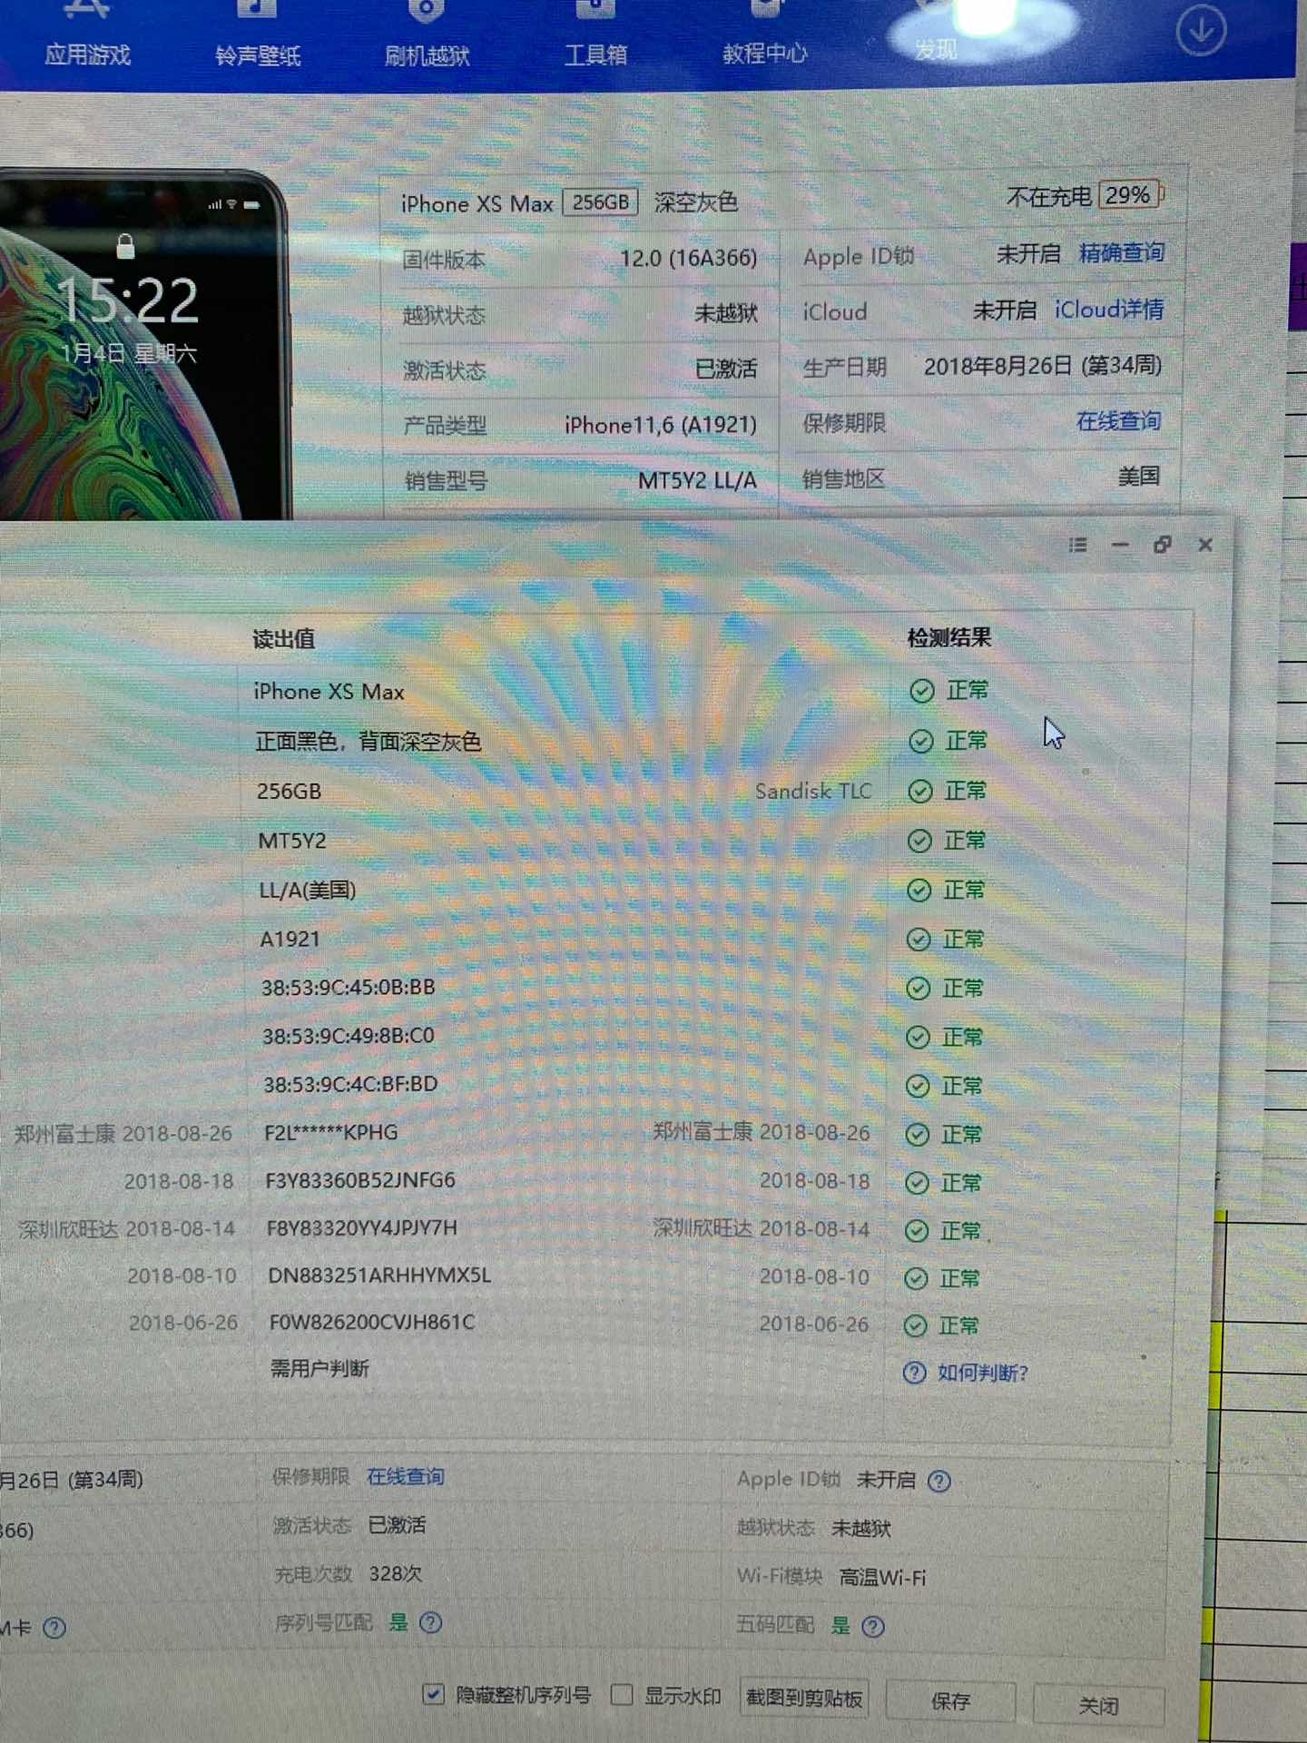Switch to 刷机越狱 tab

pyautogui.click(x=427, y=55)
